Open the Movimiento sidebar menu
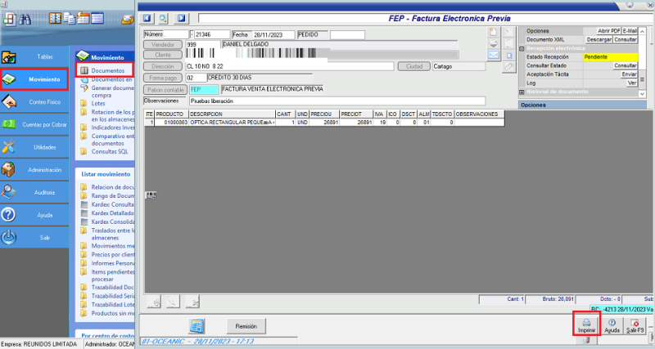The width and height of the screenshot is (655, 349). [34, 79]
